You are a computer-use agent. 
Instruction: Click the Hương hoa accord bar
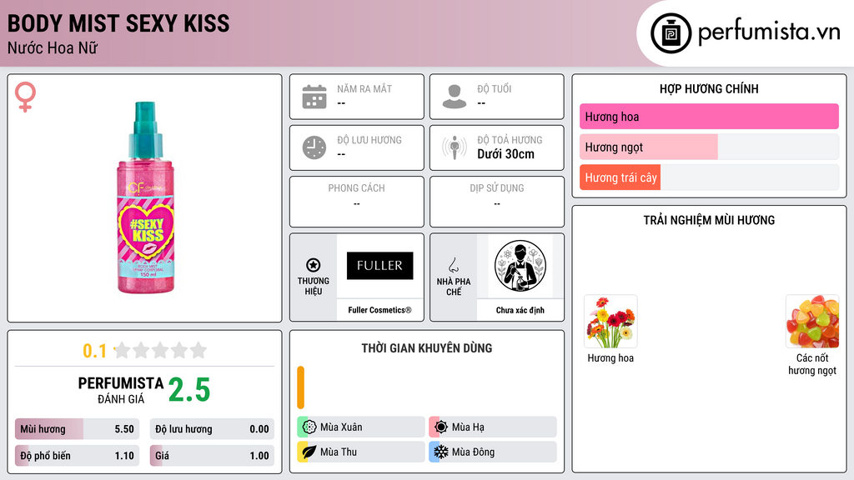click(709, 117)
